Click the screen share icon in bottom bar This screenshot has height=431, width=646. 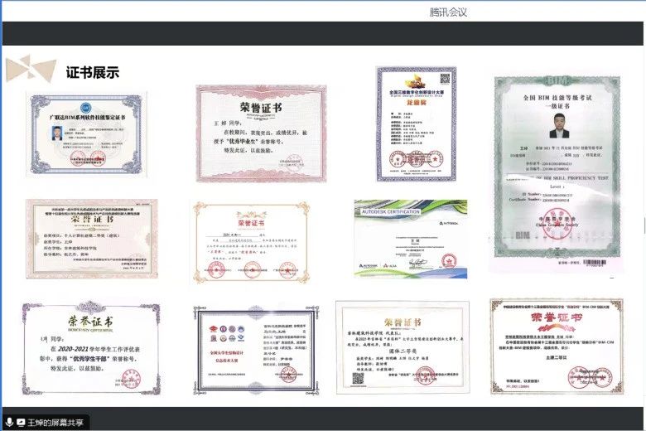[21, 422]
